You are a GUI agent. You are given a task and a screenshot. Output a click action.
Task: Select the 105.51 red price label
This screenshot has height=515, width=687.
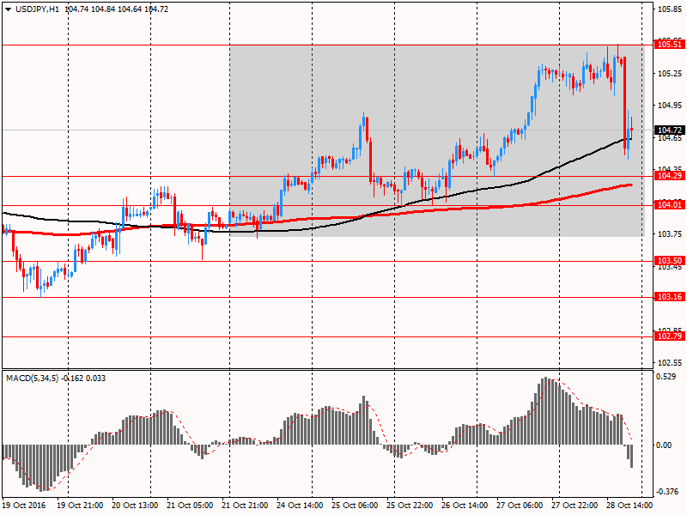(668, 44)
